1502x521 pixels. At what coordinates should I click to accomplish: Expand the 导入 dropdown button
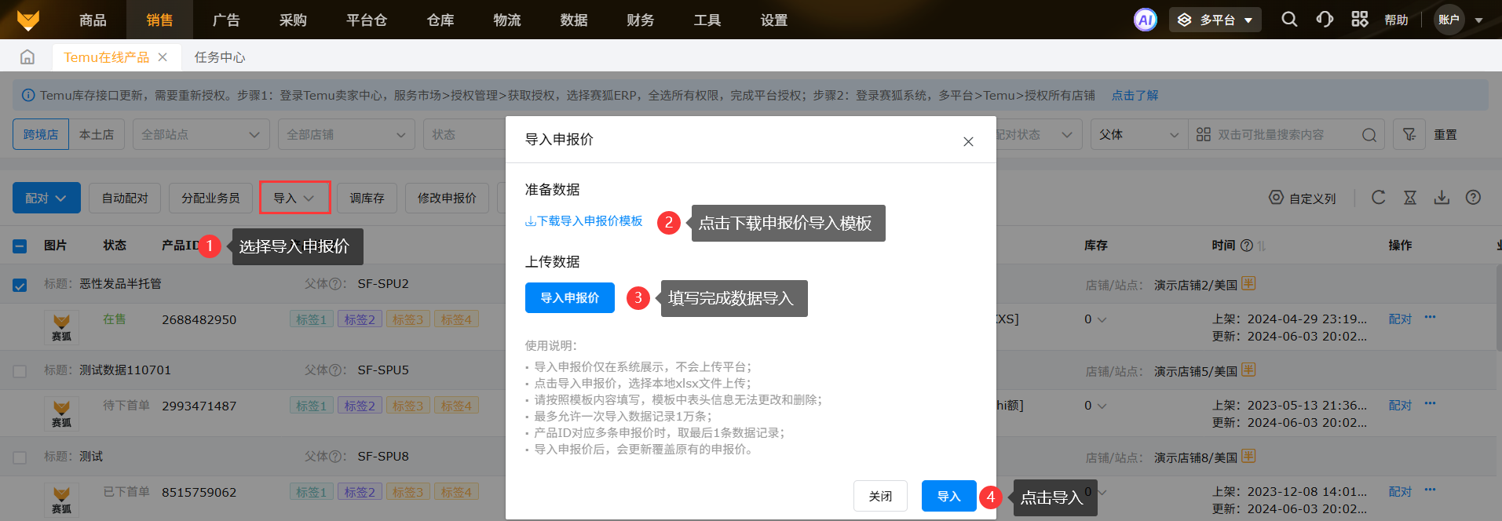(294, 198)
